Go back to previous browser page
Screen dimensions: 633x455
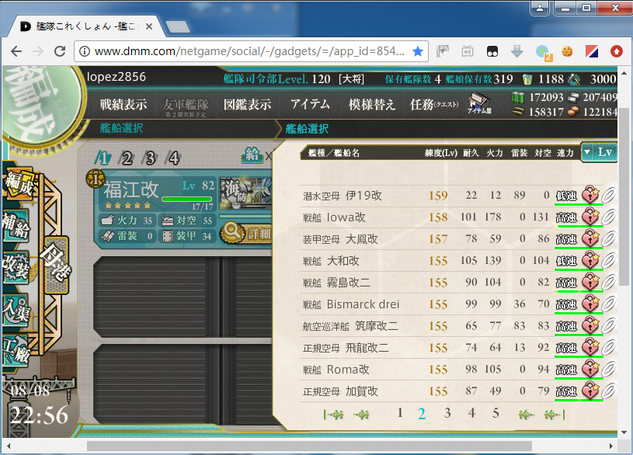tap(16, 51)
